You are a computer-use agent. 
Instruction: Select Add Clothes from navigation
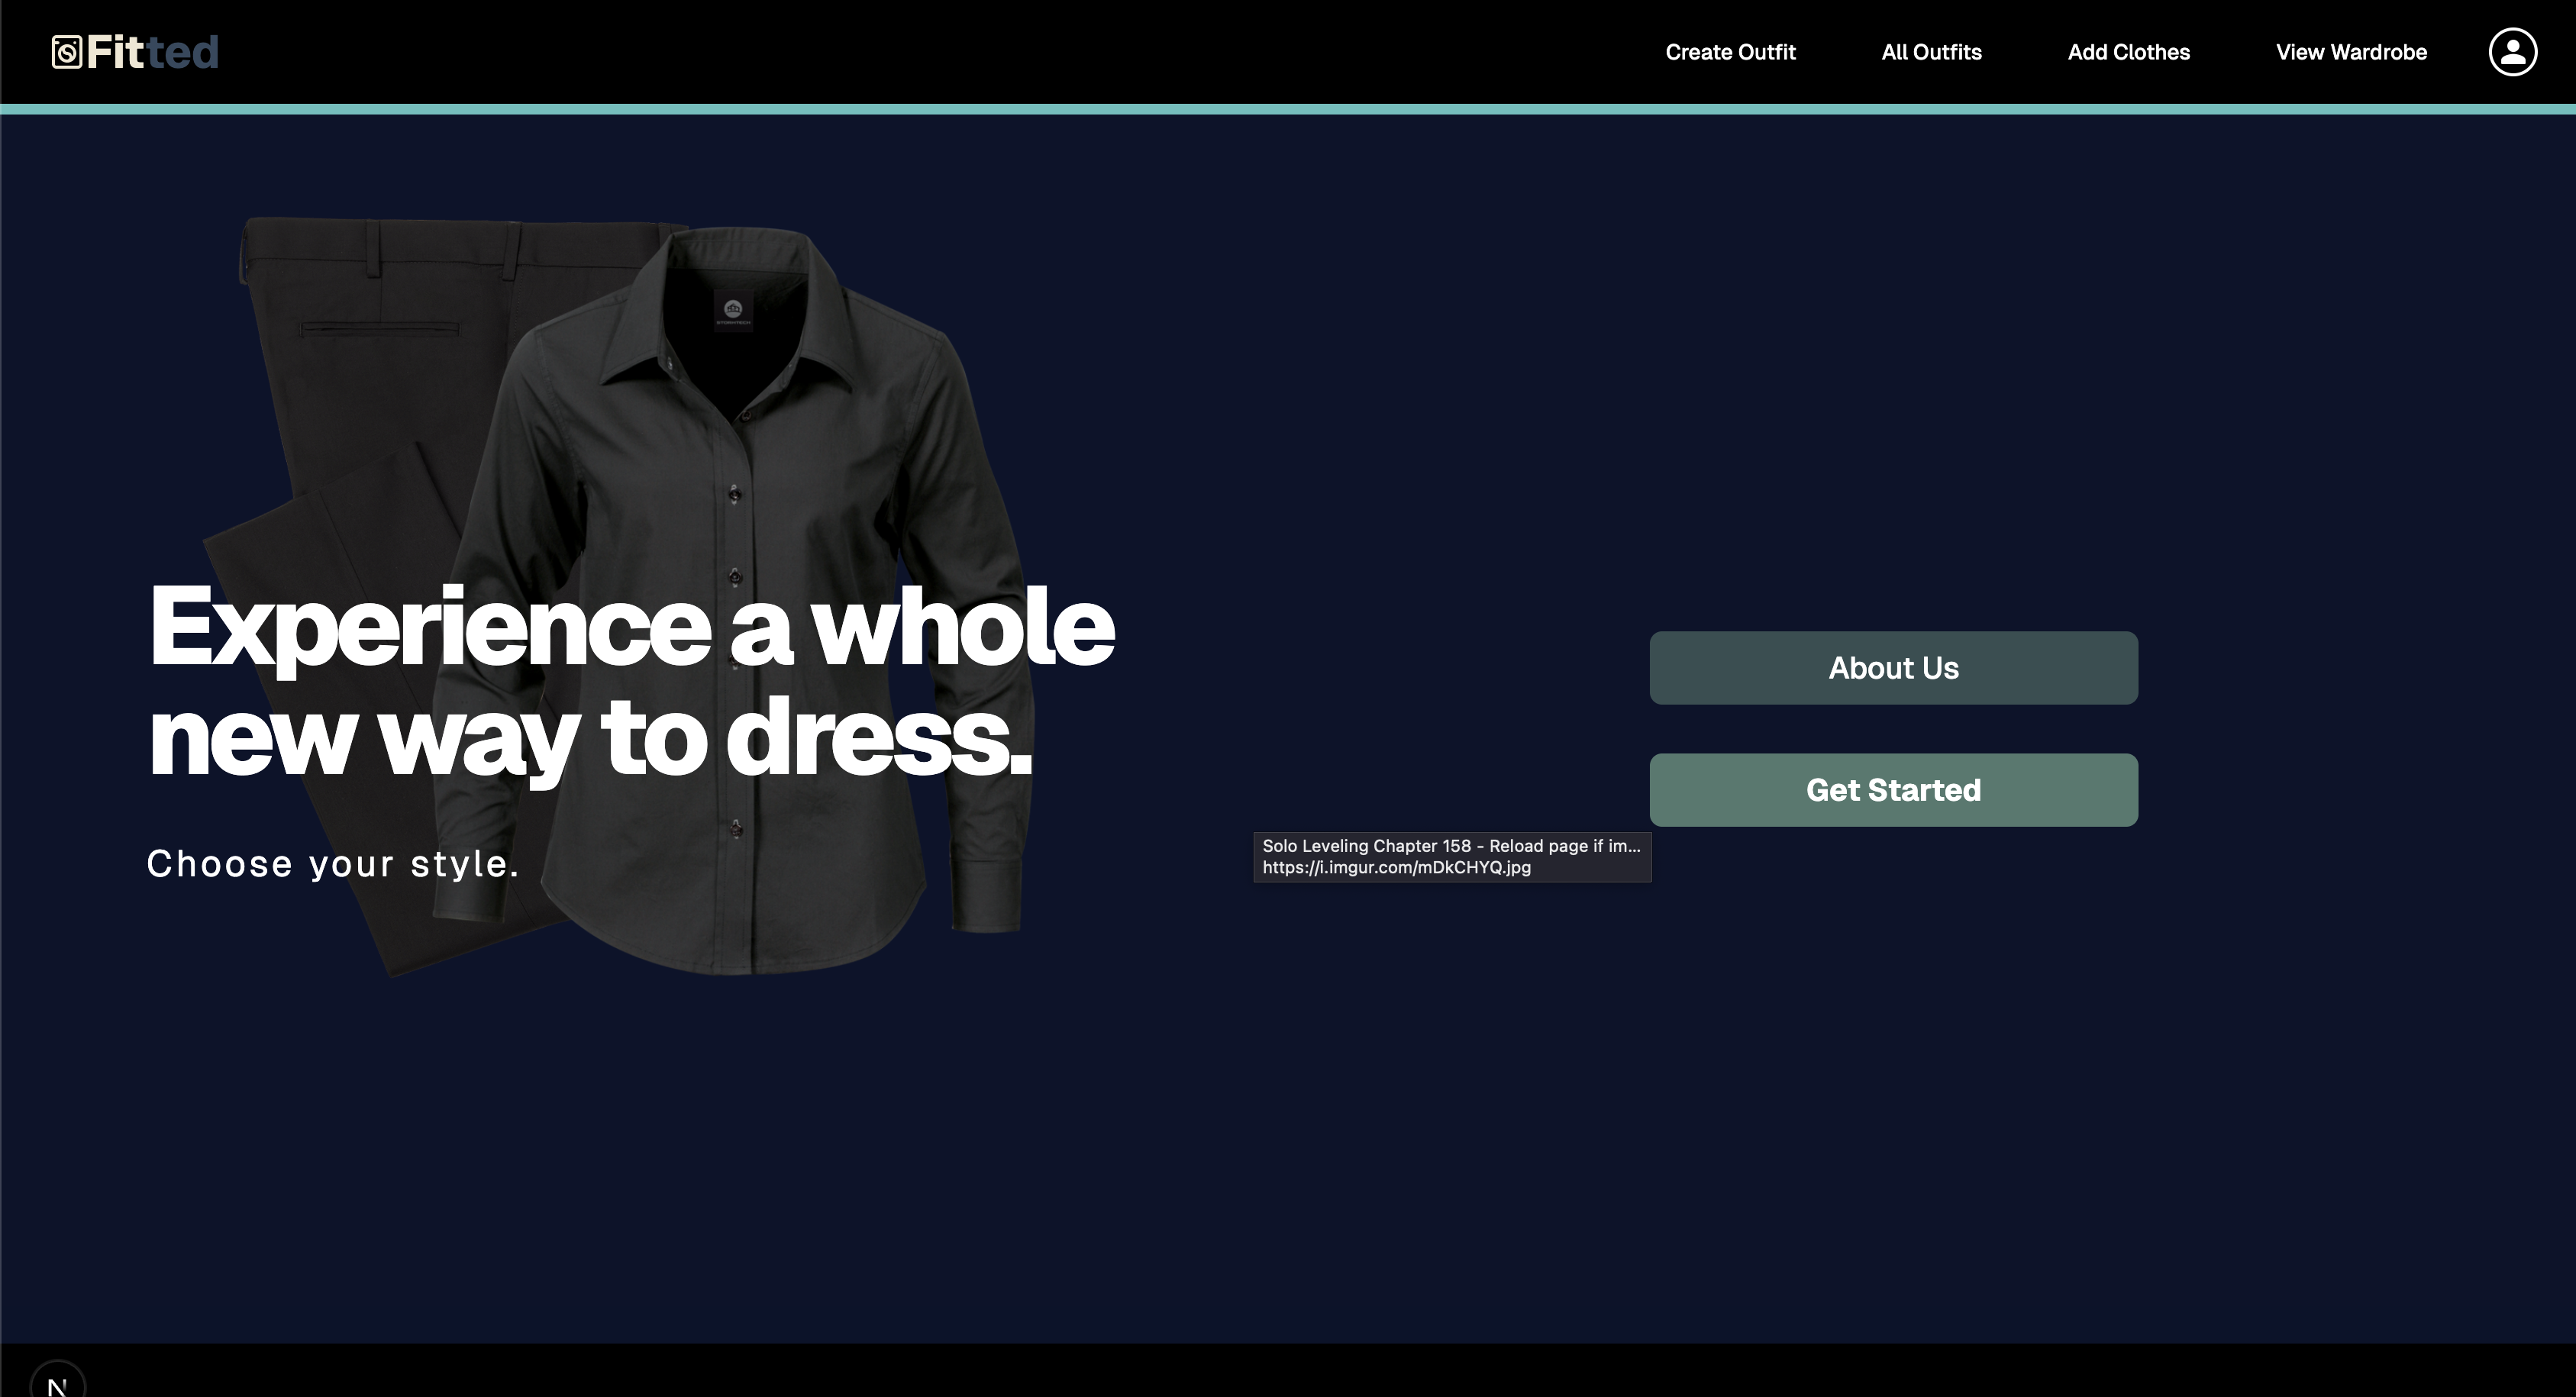2128,52
